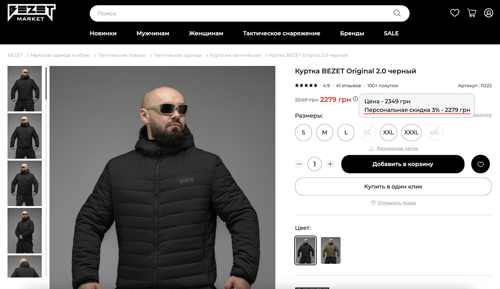
Task: Select size S
Action: point(303,132)
